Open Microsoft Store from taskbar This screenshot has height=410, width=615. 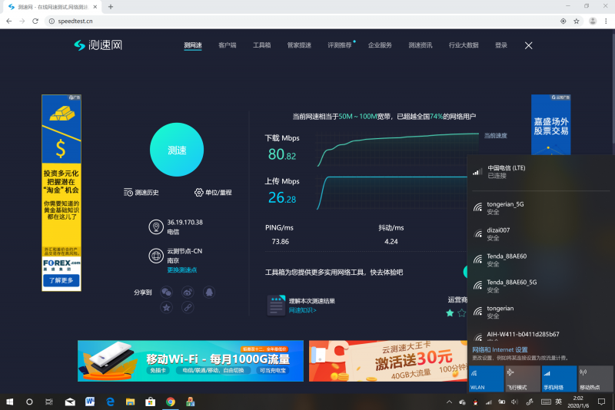click(150, 402)
